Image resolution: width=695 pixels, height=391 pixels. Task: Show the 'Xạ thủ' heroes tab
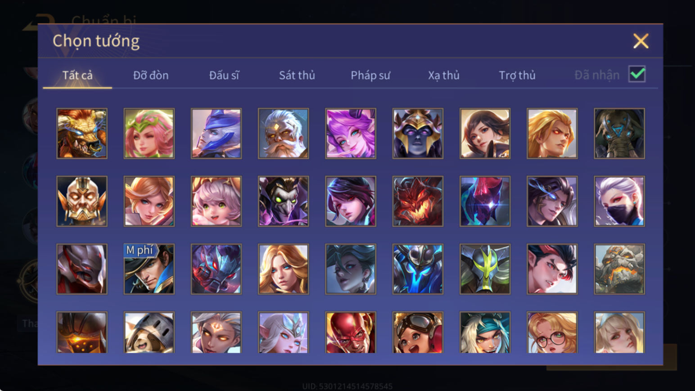[444, 75]
